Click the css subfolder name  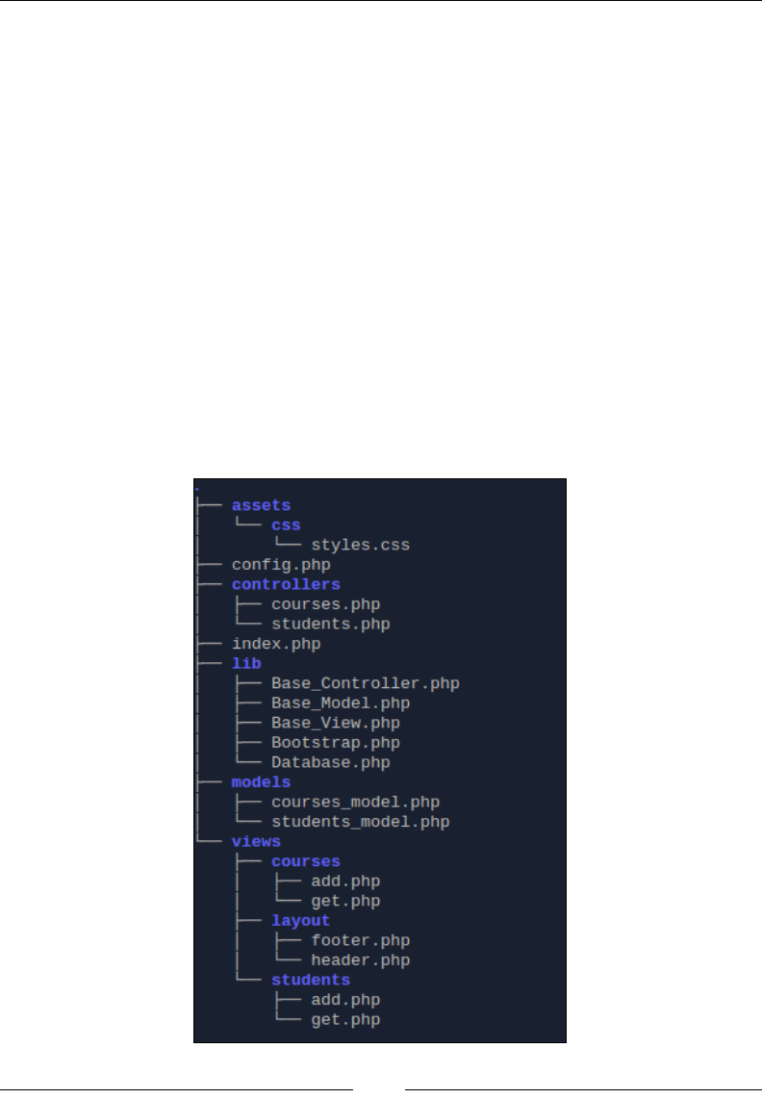[286, 525]
